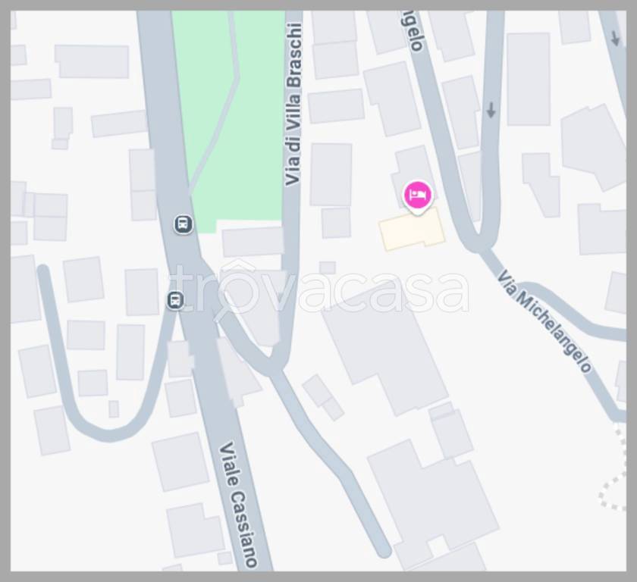Click the Via di Villa Braschi label
Screen dimensions: 637x582
(293, 105)
